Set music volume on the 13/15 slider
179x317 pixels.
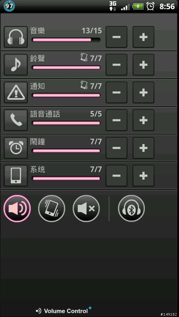pos(66,40)
